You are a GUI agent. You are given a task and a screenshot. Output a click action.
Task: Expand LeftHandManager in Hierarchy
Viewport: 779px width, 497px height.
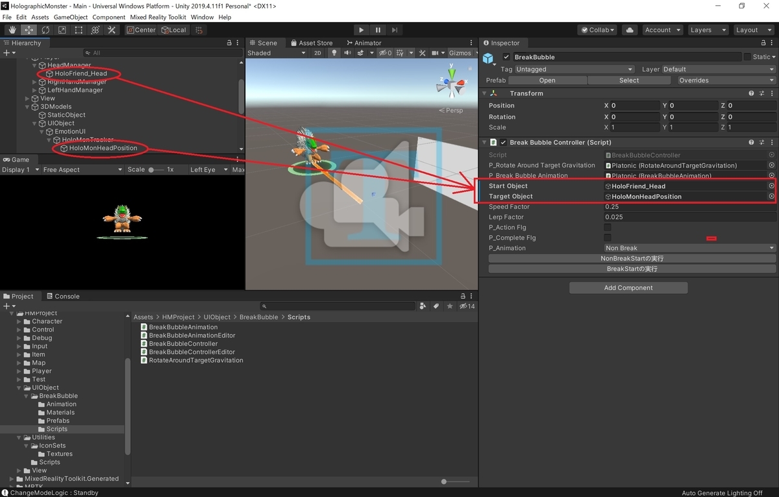pos(35,90)
